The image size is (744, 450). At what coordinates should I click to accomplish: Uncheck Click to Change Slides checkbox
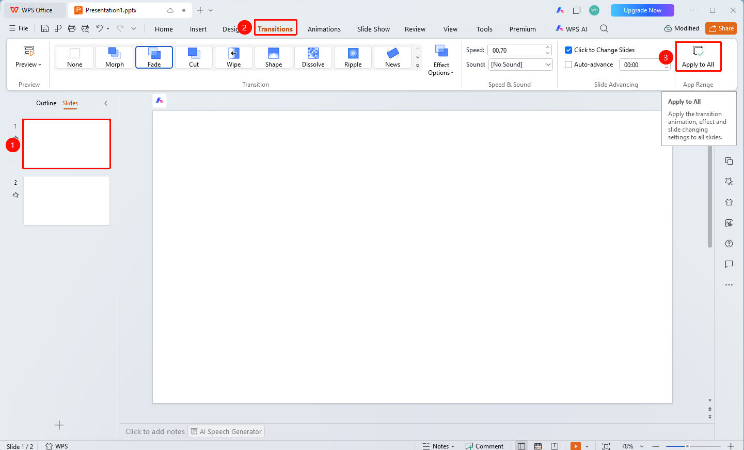click(x=568, y=50)
